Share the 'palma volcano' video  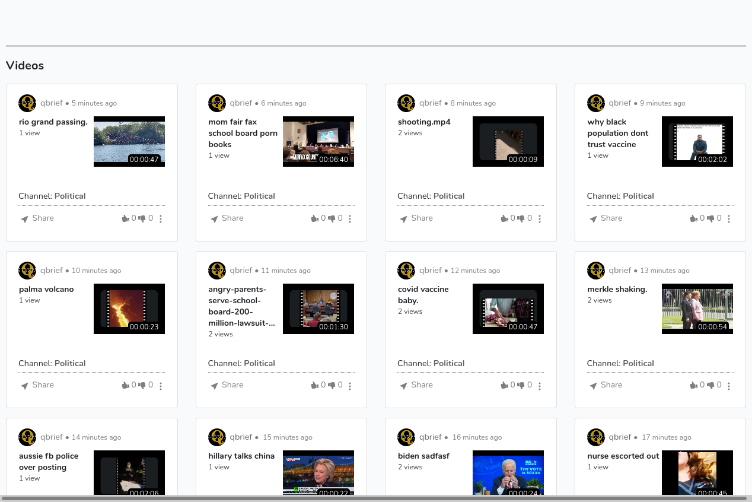(37, 385)
